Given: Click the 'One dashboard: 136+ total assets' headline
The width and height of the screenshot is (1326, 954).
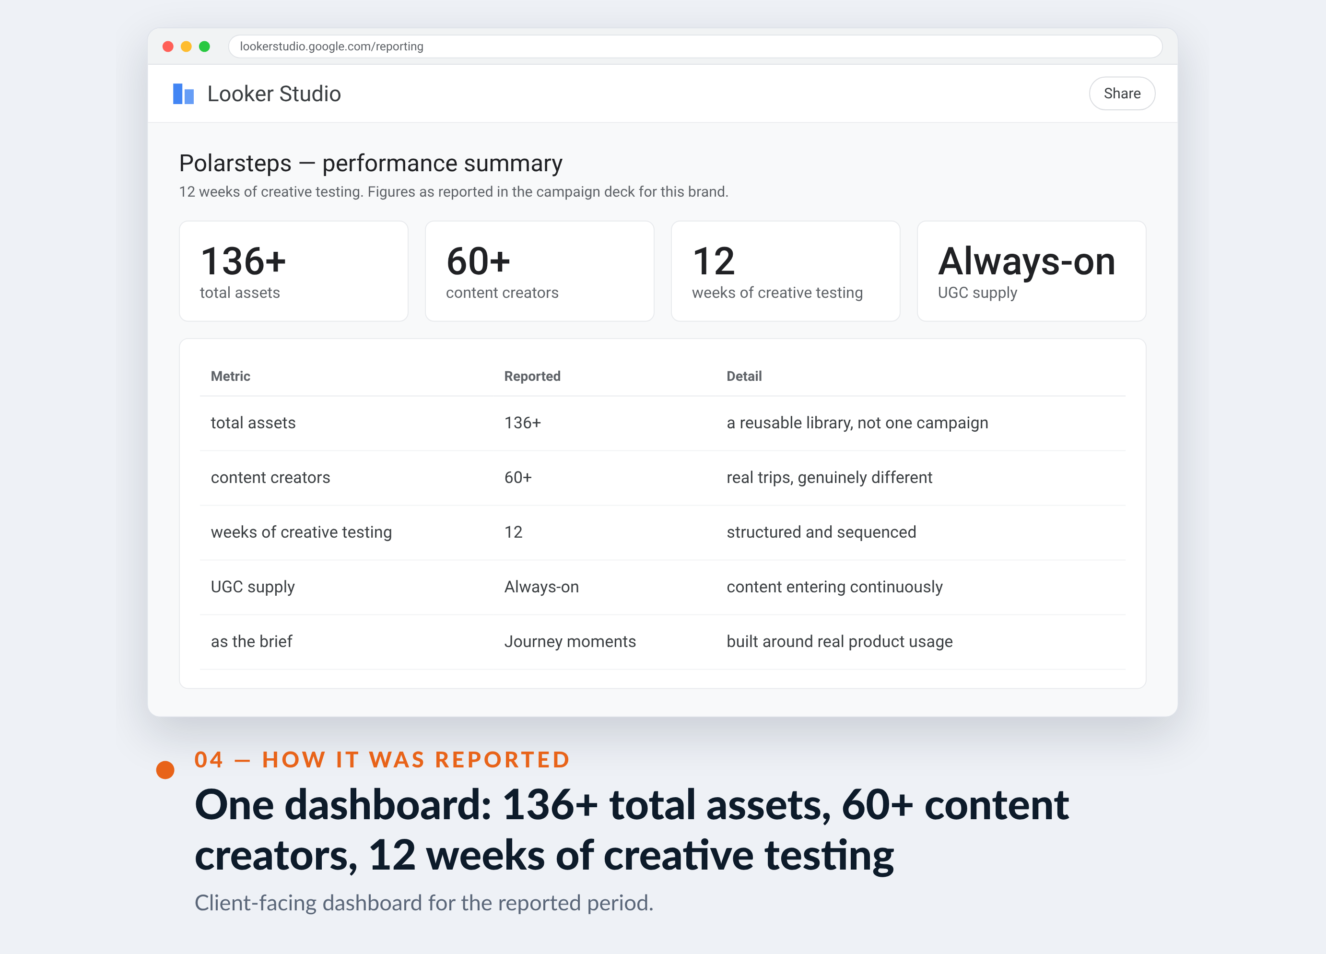Looking at the screenshot, I should coord(632,830).
